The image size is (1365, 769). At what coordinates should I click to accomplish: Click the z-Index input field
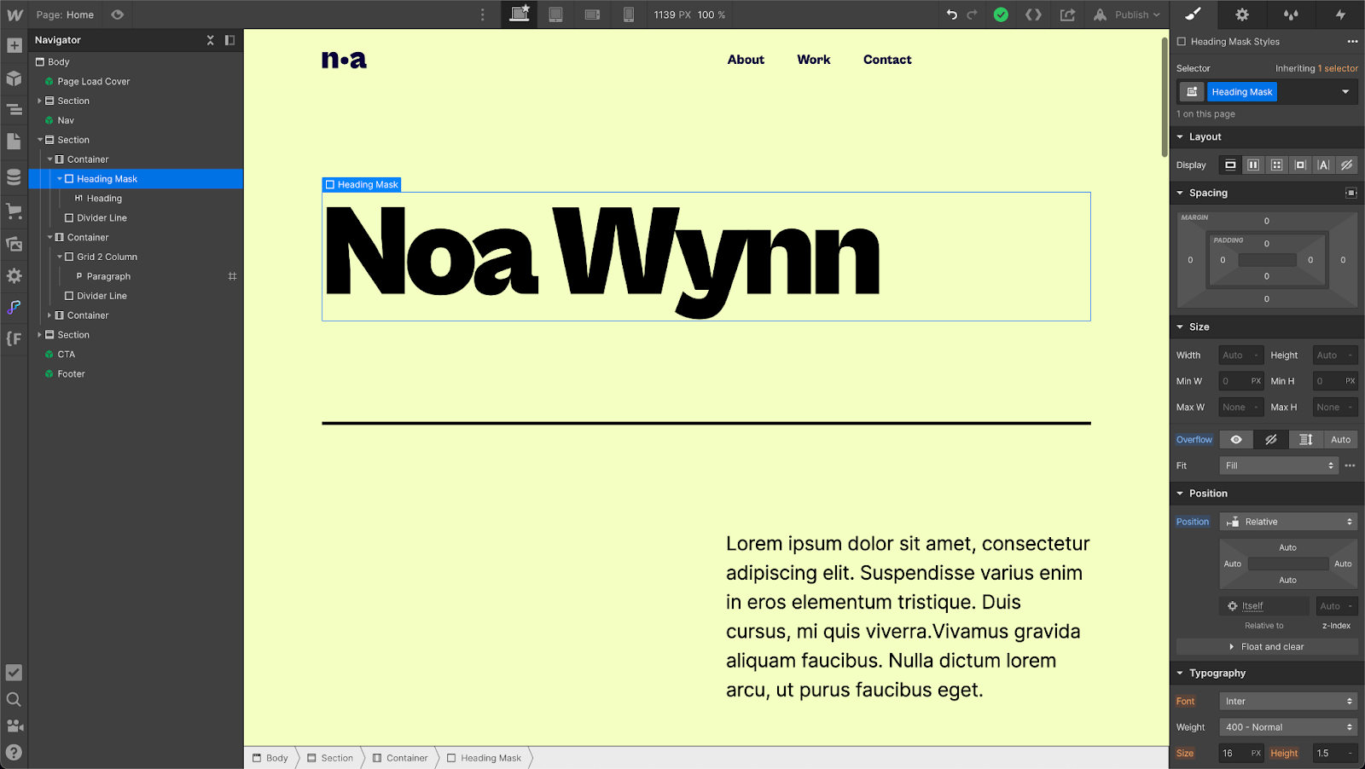tap(1333, 606)
